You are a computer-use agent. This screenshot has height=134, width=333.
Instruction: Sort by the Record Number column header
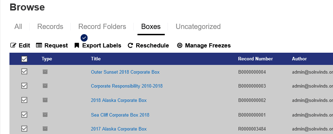tap(255, 59)
